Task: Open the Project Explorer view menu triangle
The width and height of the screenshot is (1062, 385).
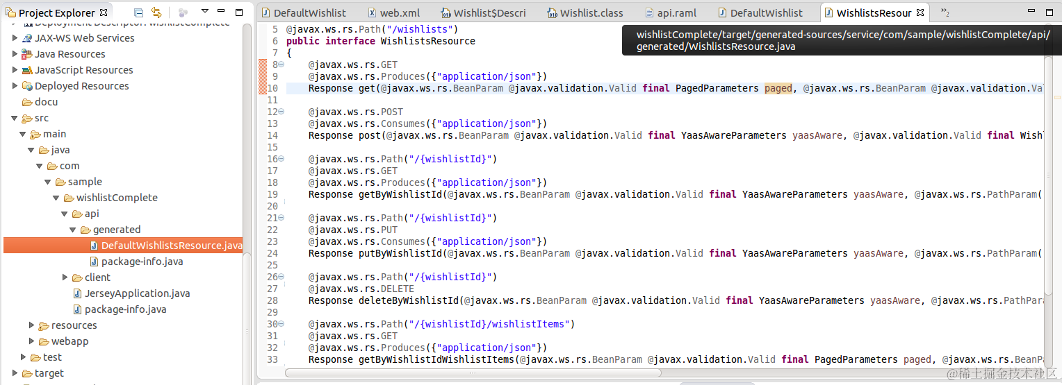Action: pos(204,12)
